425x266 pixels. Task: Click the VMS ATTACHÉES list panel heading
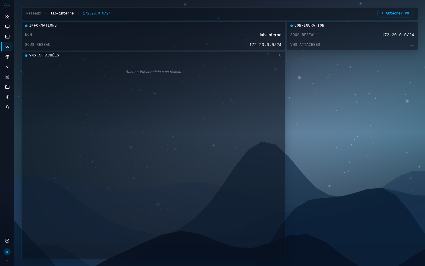click(x=44, y=56)
